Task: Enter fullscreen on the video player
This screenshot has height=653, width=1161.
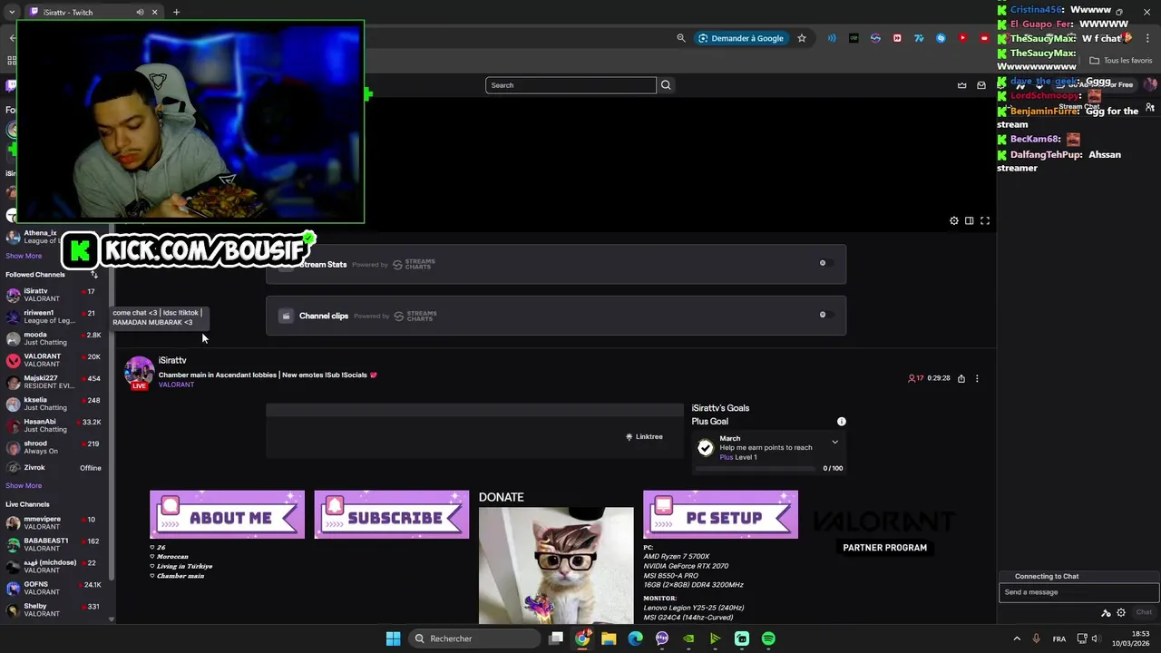Action: click(x=985, y=220)
